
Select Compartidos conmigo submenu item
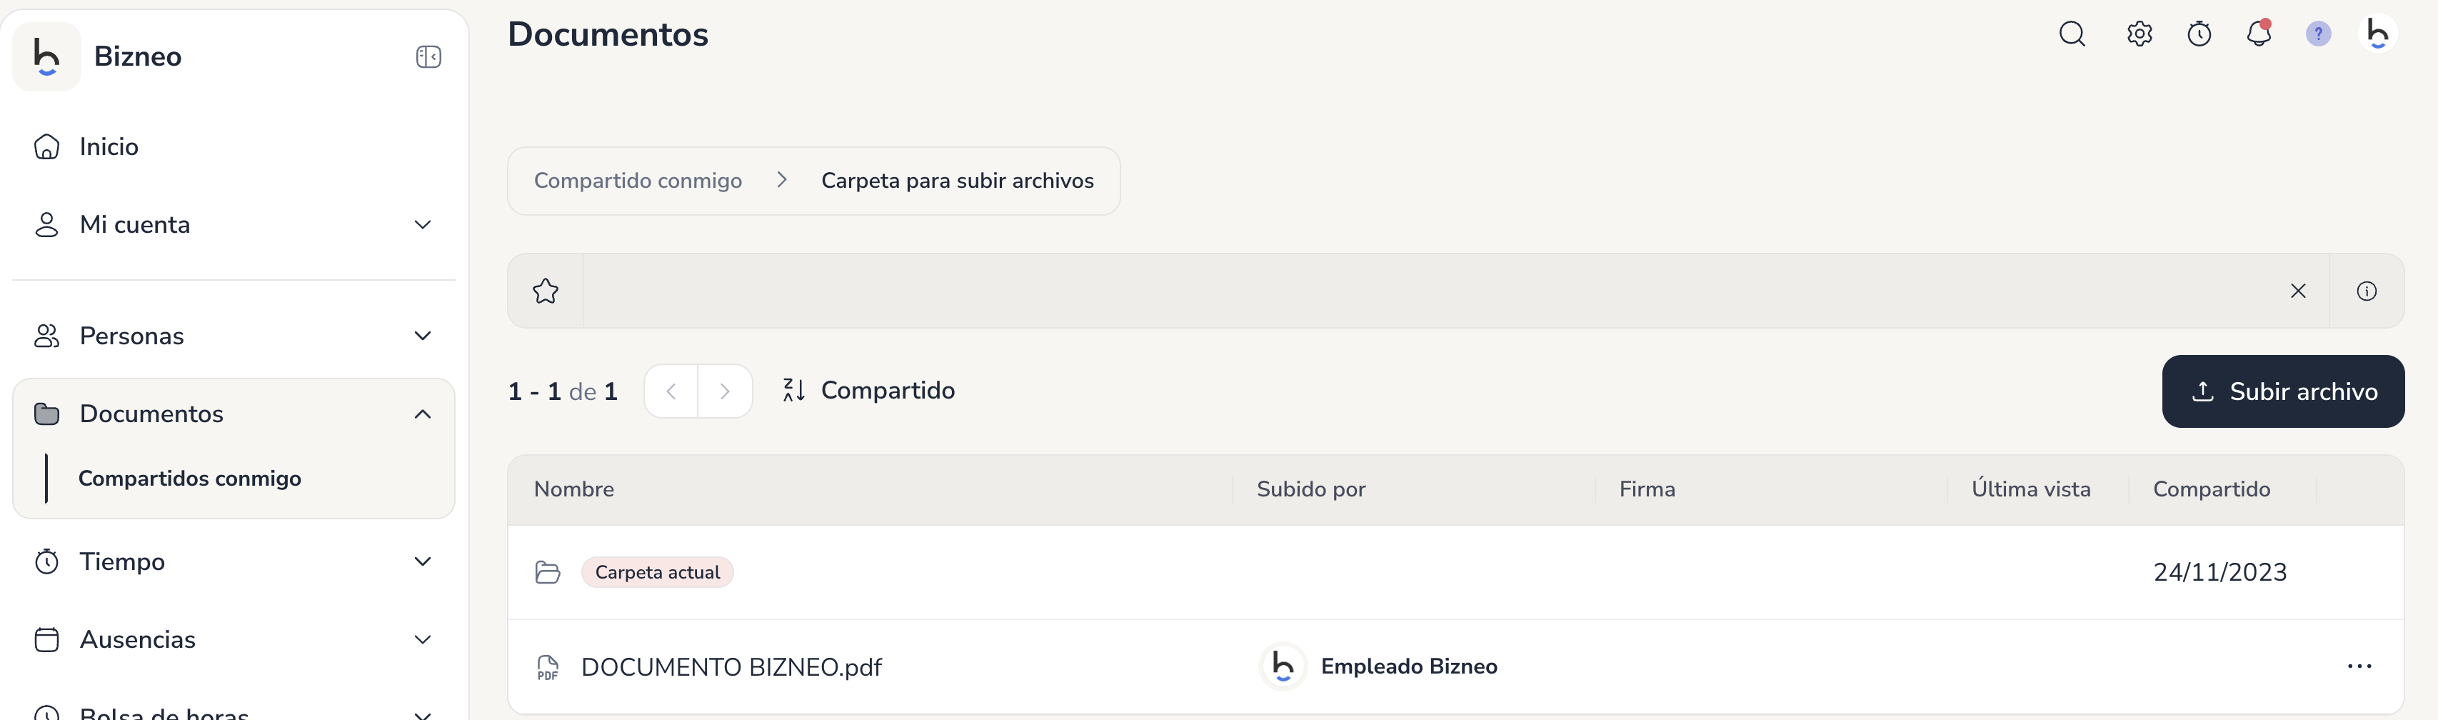189,478
